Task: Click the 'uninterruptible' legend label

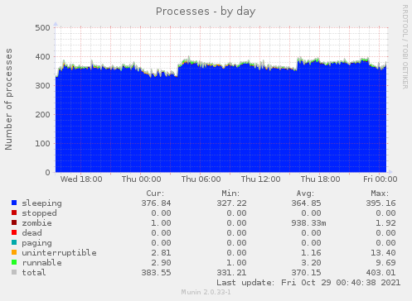Action: pos(59,253)
